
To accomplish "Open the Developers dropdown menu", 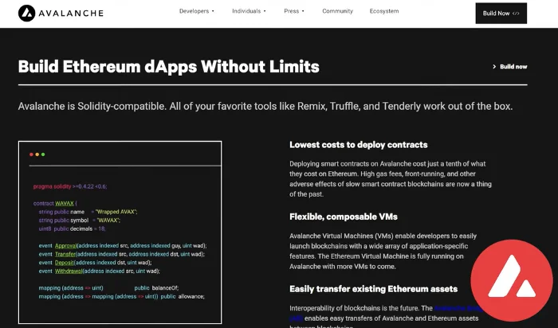I will 197,11.
